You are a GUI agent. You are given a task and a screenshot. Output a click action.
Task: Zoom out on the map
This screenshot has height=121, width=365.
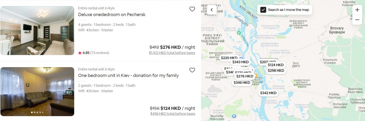[x=357, y=20]
